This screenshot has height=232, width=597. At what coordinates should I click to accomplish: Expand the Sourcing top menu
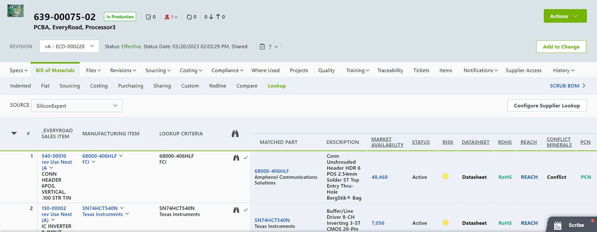tap(158, 70)
